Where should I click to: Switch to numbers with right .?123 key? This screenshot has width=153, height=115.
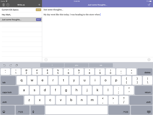point(119,110)
